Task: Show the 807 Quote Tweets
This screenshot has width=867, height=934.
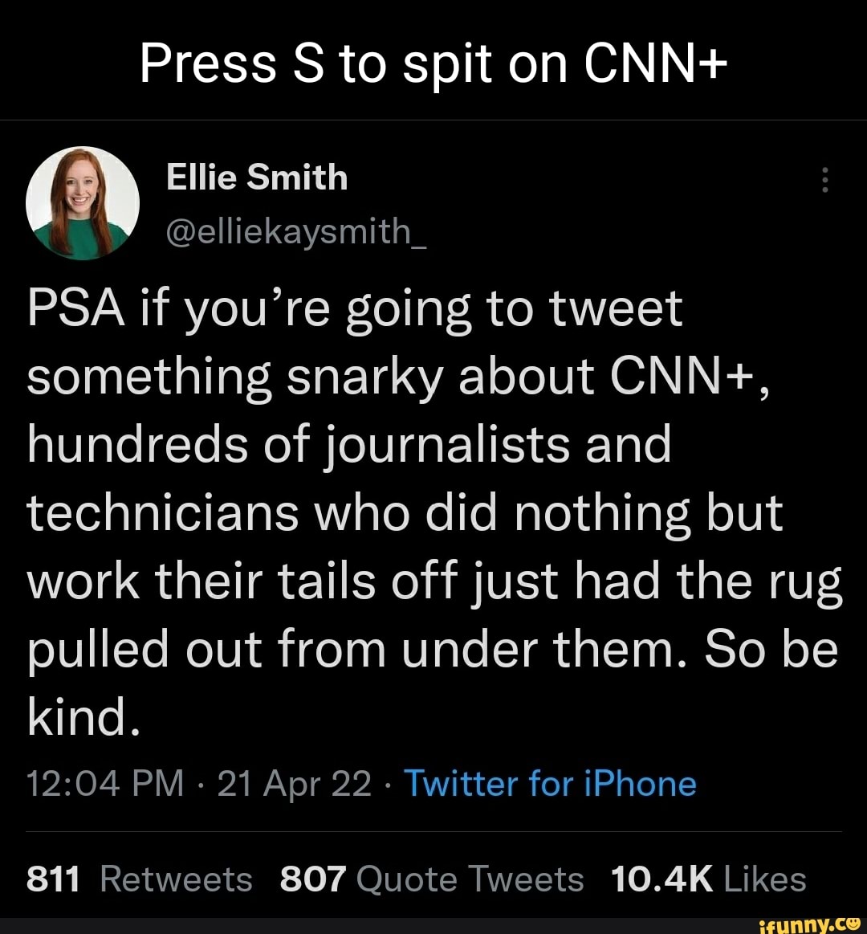Action: tap(432, 879)
